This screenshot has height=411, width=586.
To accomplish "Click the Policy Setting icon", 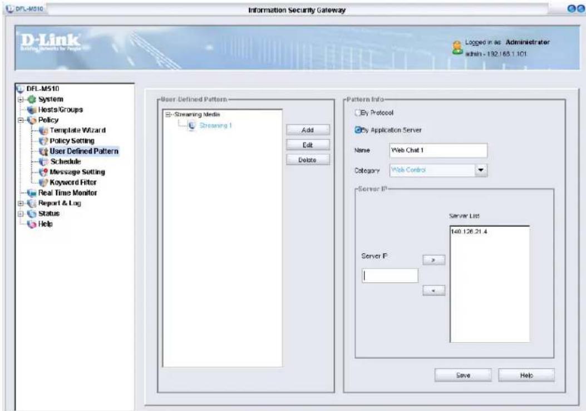I will point(44,141).
